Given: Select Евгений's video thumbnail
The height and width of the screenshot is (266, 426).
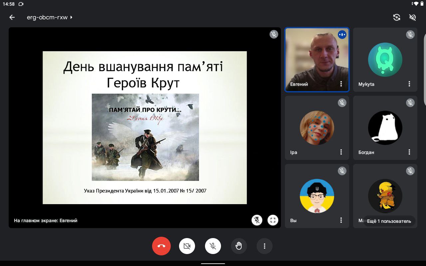Looking at the screenshot, I should (x=316, y=57).
